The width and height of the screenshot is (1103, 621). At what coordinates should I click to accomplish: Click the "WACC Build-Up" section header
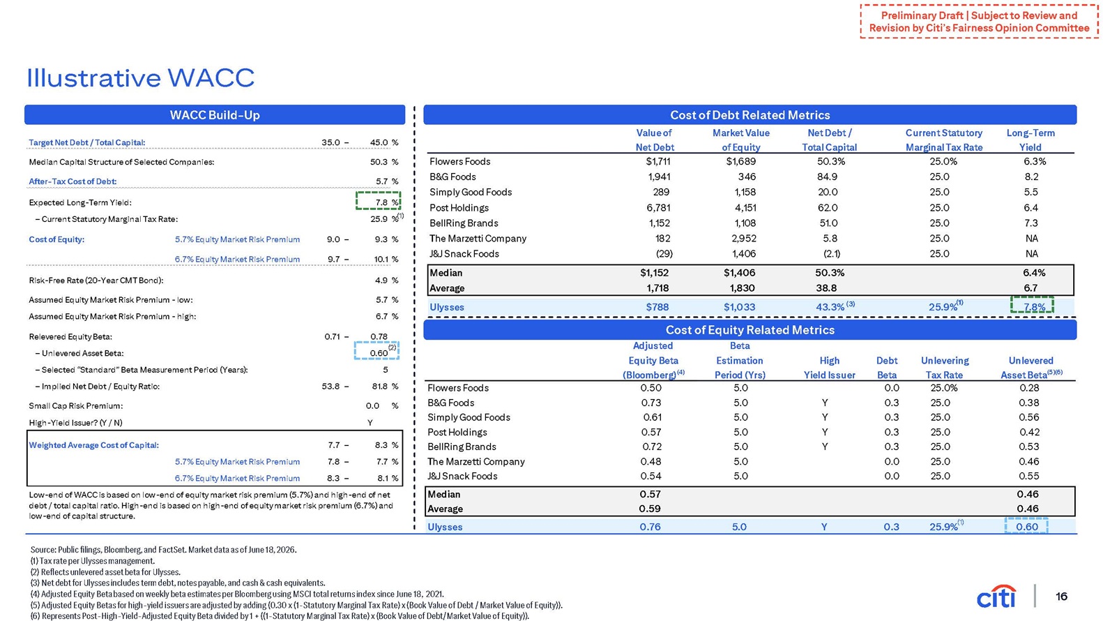point(215,115)
